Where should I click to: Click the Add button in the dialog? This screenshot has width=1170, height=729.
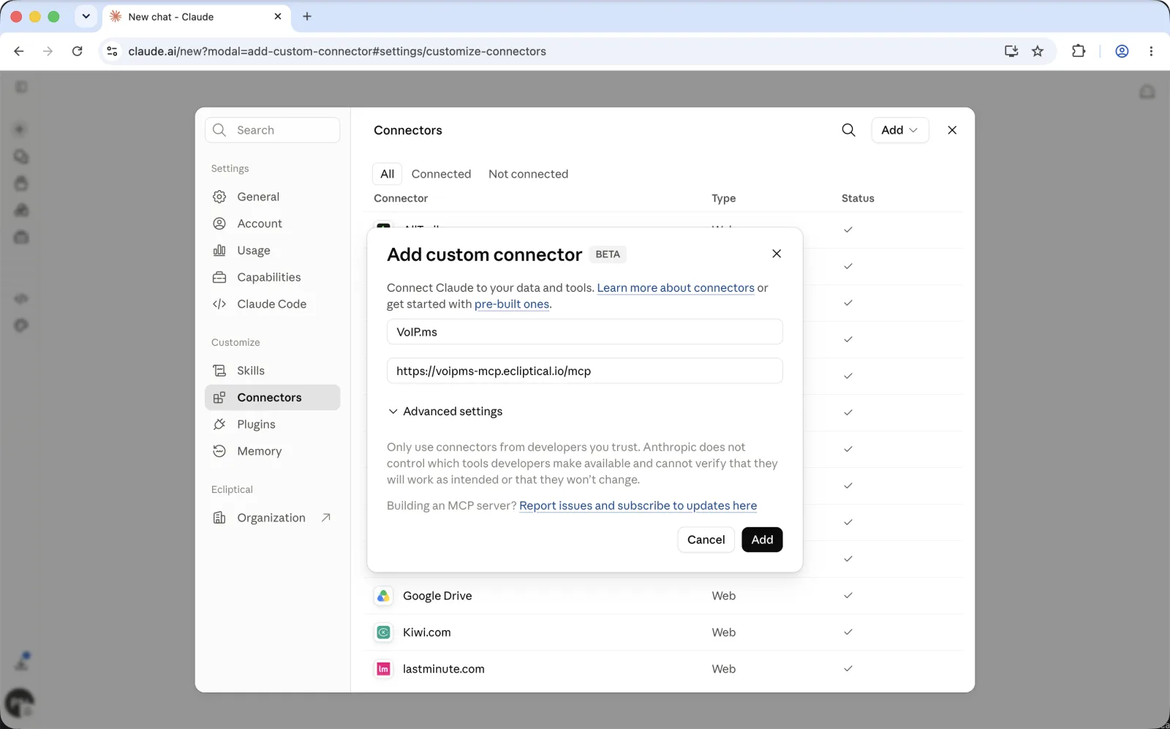point(762,540)
